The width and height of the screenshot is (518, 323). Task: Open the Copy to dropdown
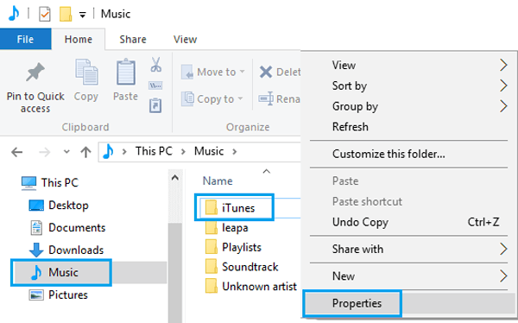click(212, 98)
